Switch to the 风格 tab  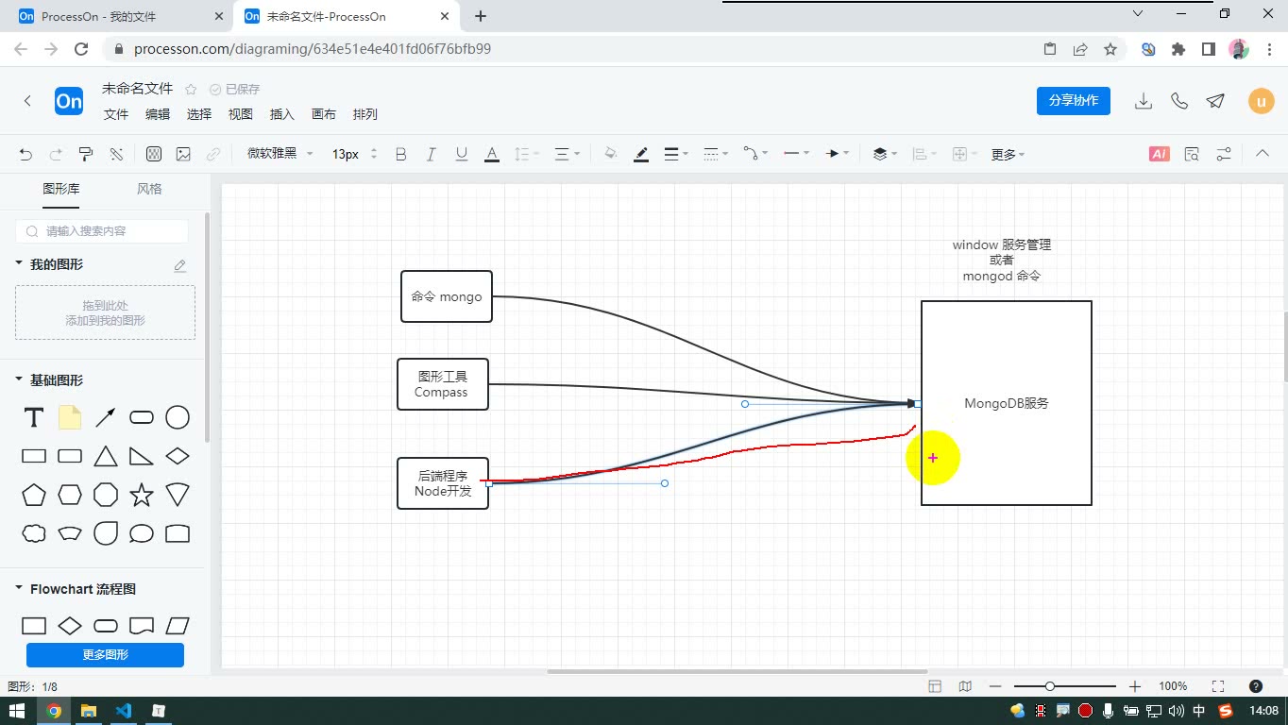click(149, 189)
